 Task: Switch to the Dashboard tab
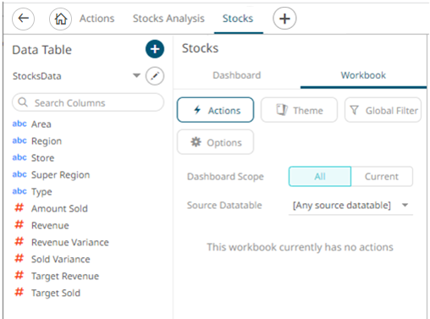coord(237,75)
